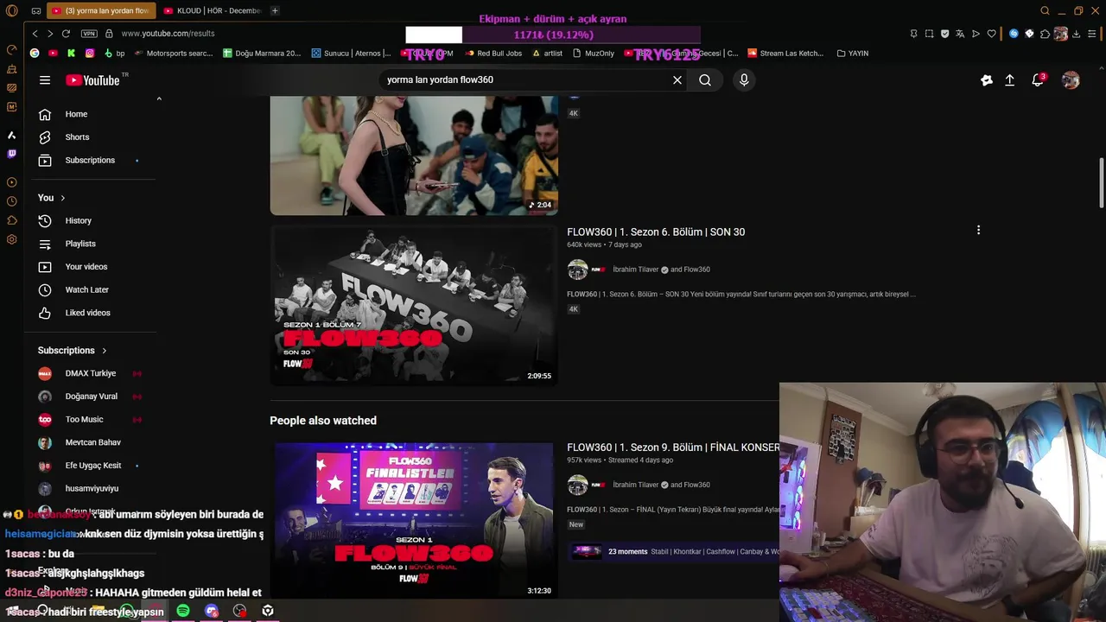Open İbrahim Tilaver channel under SON 30

pos(635,270)
